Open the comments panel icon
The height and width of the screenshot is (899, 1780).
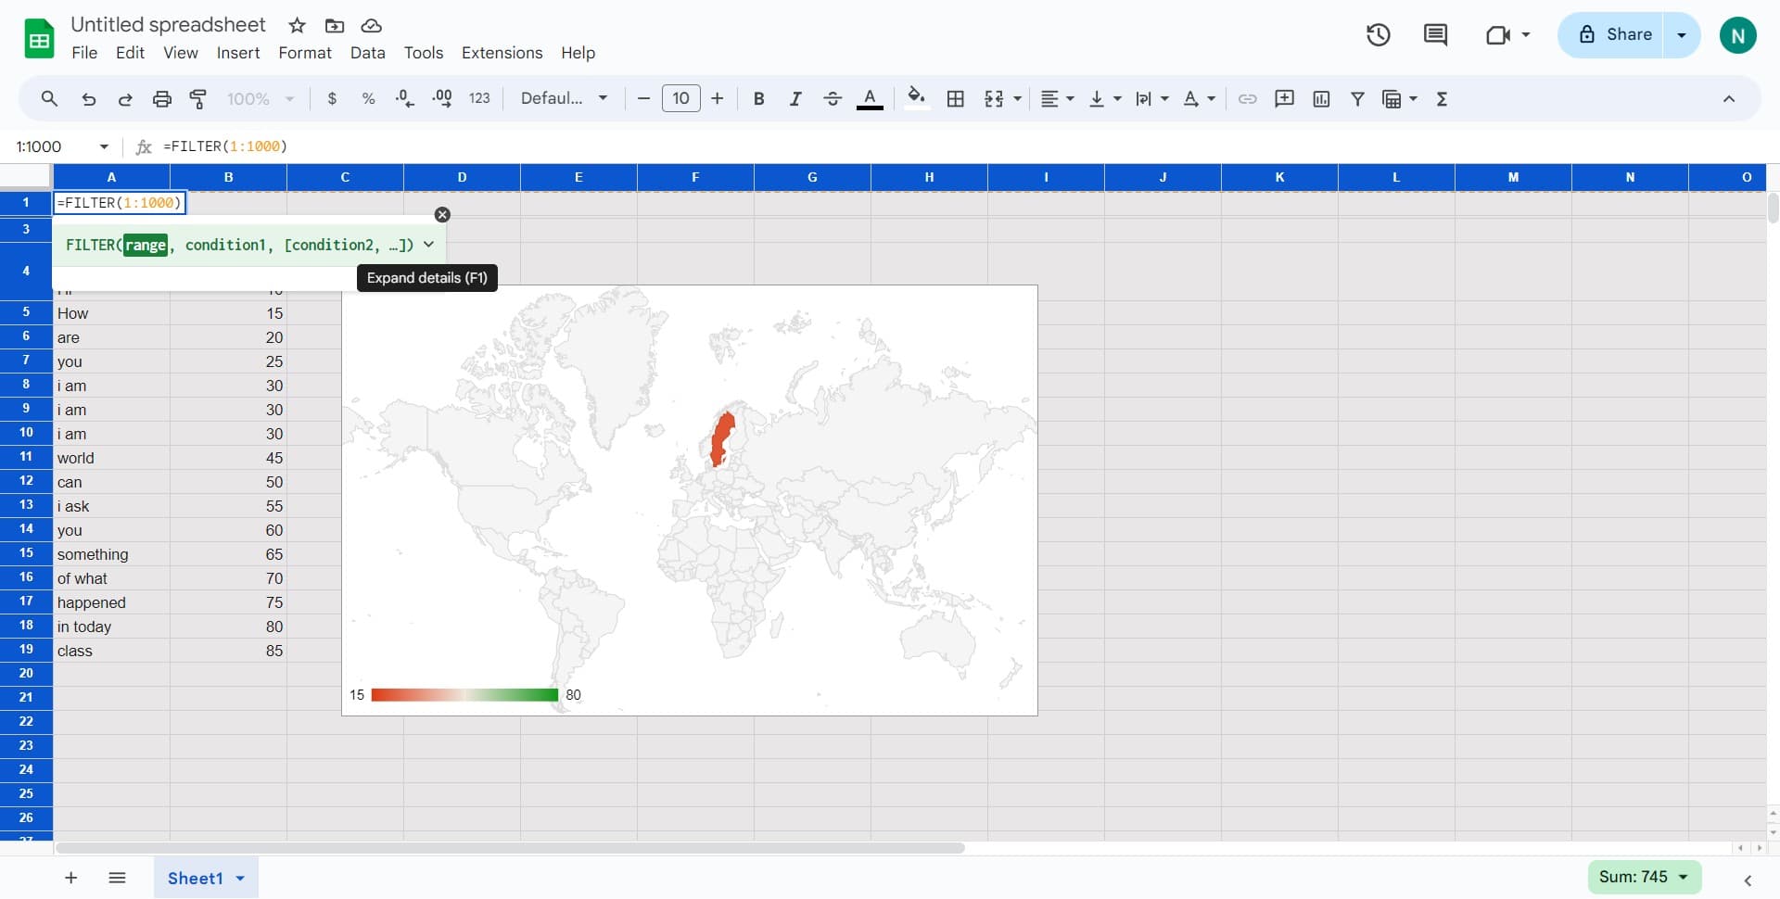coord(1435,35)
